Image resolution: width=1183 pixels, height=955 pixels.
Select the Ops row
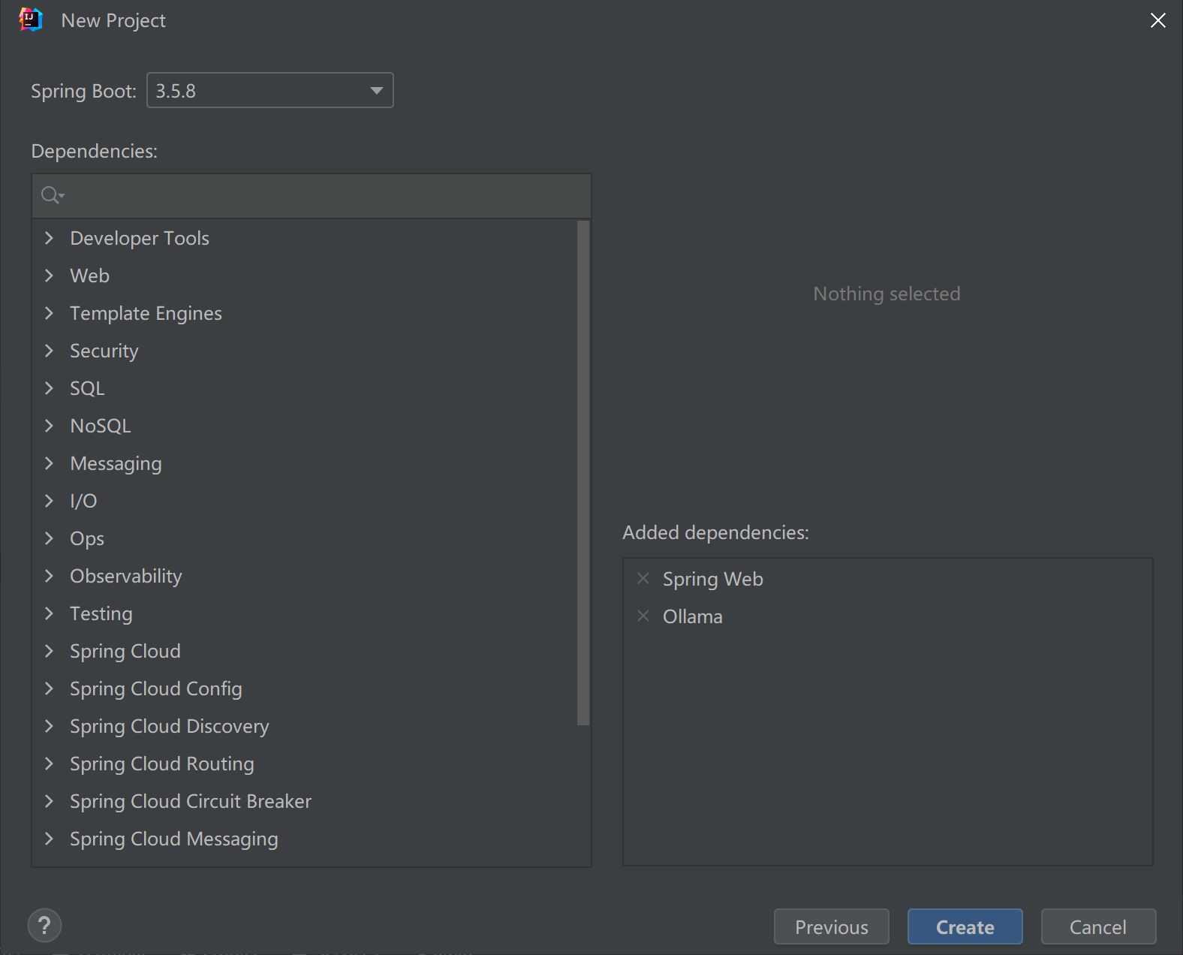coord(305,538)
